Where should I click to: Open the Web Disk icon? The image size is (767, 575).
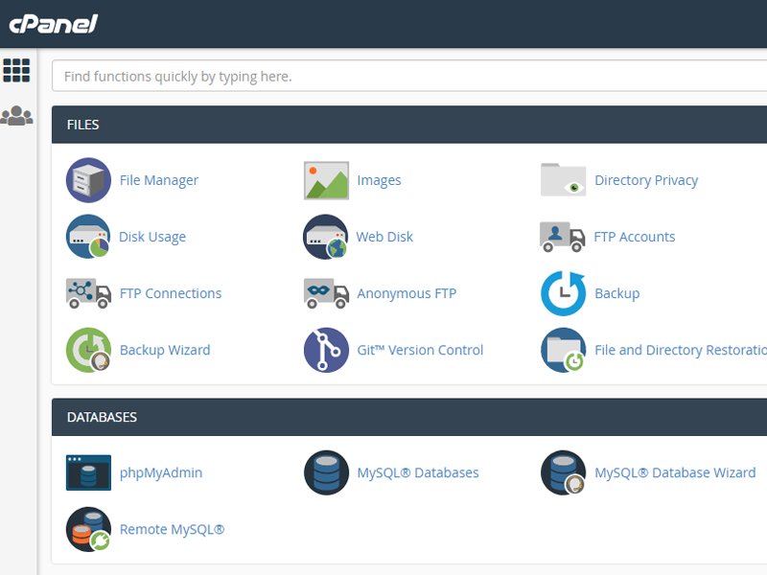click(x=326, y=237)
